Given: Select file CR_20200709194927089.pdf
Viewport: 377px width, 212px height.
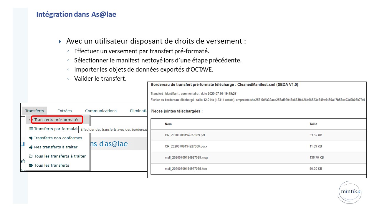Looking at the screenshot, I should point(184,135).
